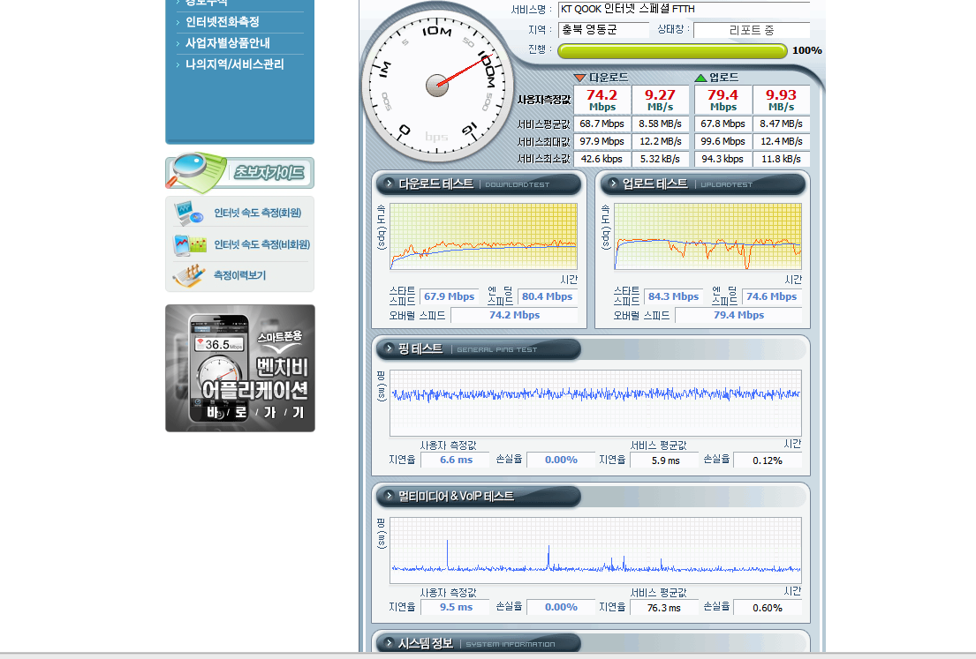
Task: Click the 상태창 field showing 리포트 중
Action: (x=752, y=30)
